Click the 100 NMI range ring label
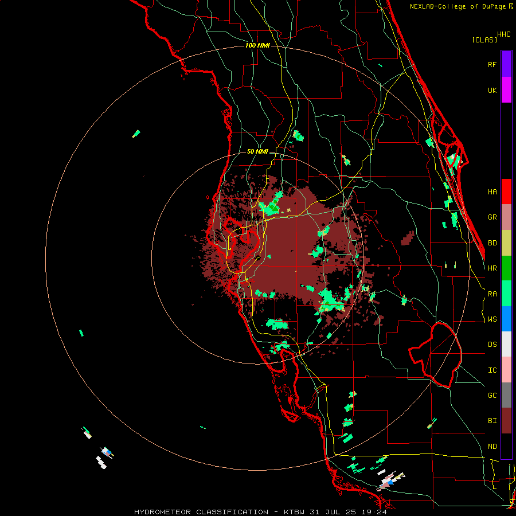 pyautogui.click(x=257, y=45)
